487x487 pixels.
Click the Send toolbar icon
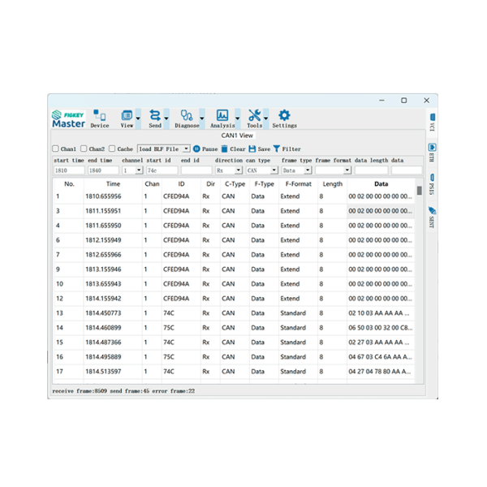click(x=154, y=116)
